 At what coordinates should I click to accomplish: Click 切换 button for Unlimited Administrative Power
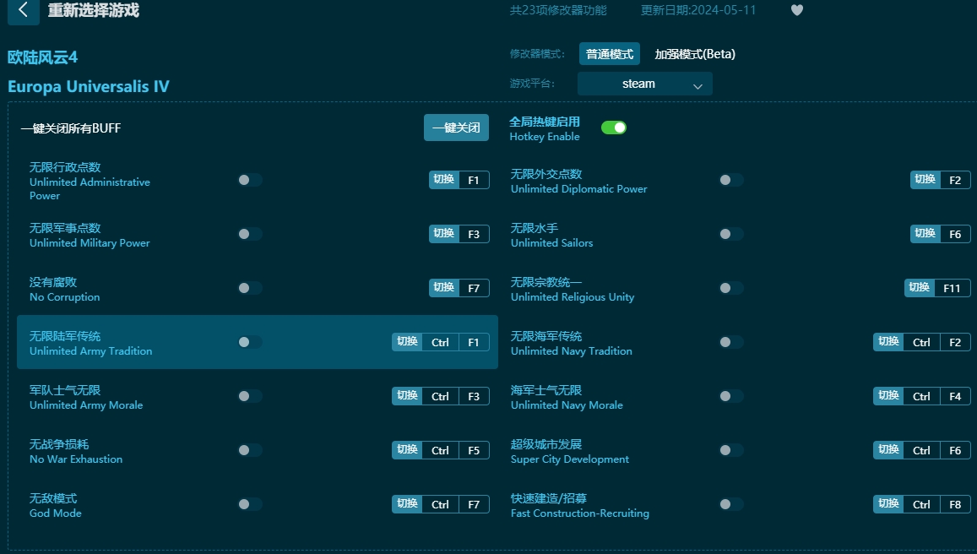(443, 180)
